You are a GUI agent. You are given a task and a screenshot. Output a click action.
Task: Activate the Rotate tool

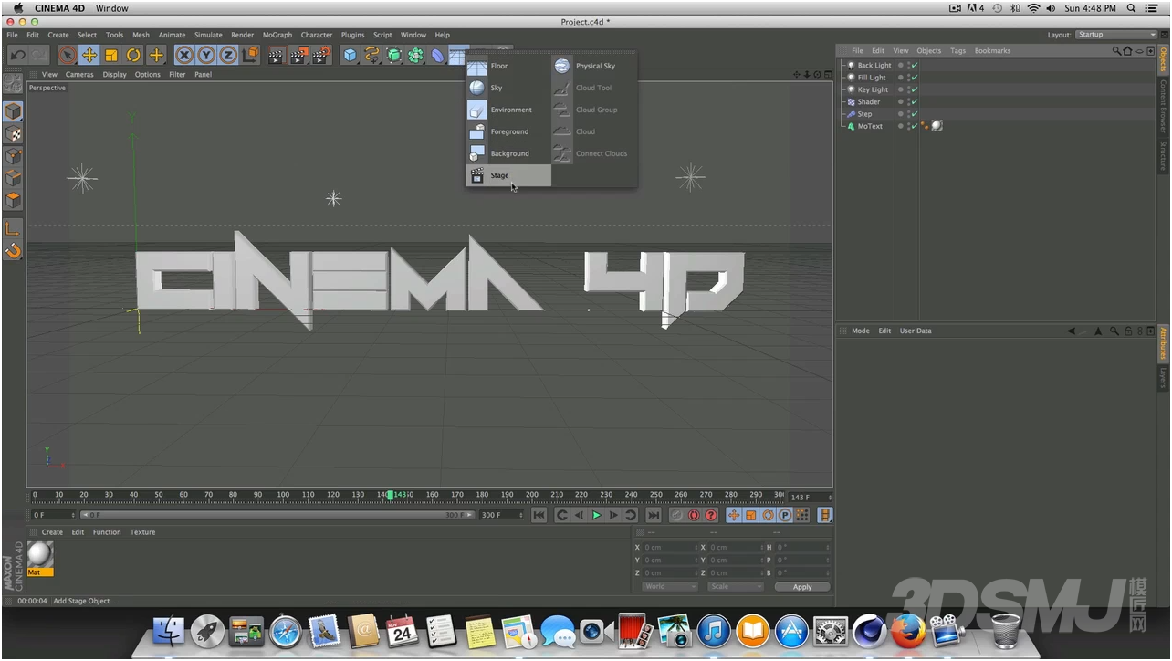[134, 55]
